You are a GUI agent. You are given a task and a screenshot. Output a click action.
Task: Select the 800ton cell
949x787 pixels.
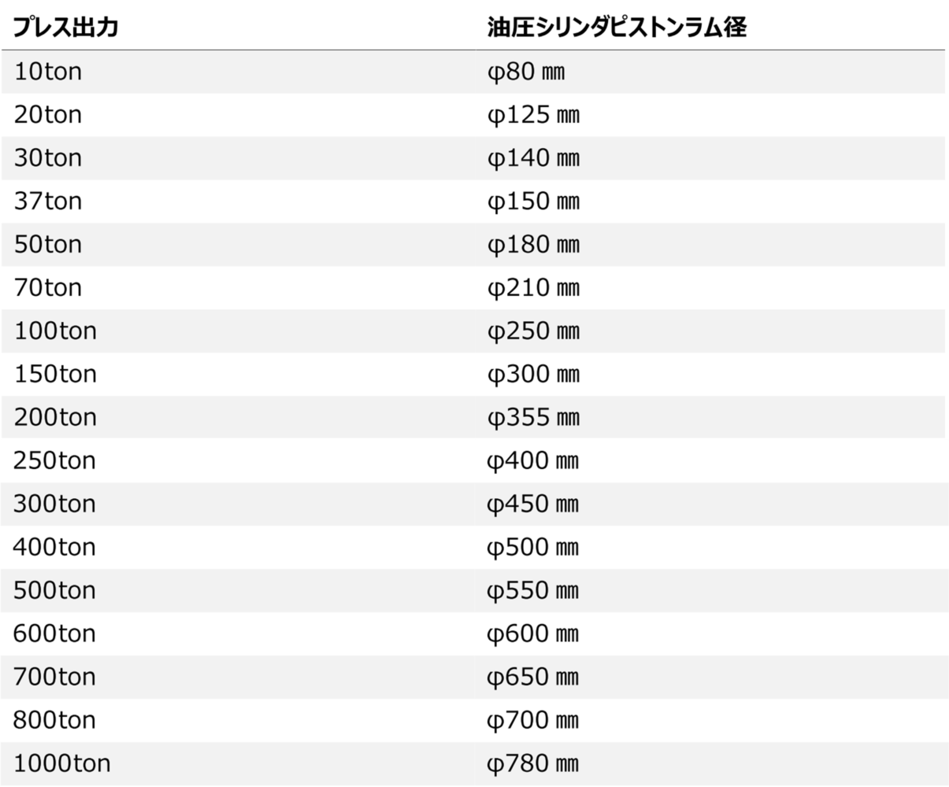pos(55,721)
